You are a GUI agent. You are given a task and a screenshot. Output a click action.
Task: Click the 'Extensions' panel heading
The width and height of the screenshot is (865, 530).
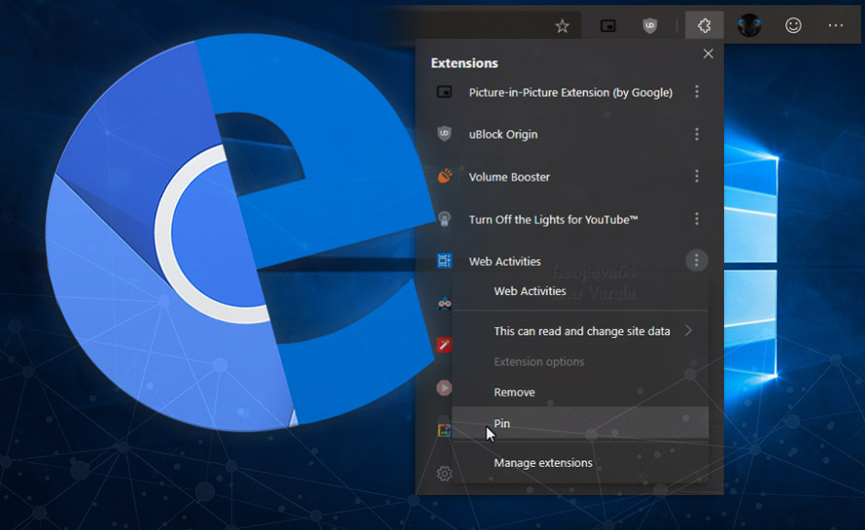click(x=465, y=63)
